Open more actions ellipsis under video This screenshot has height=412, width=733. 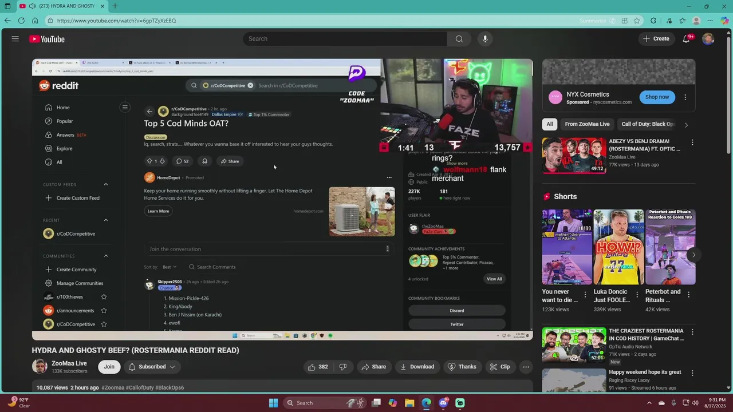pos(526,367)
